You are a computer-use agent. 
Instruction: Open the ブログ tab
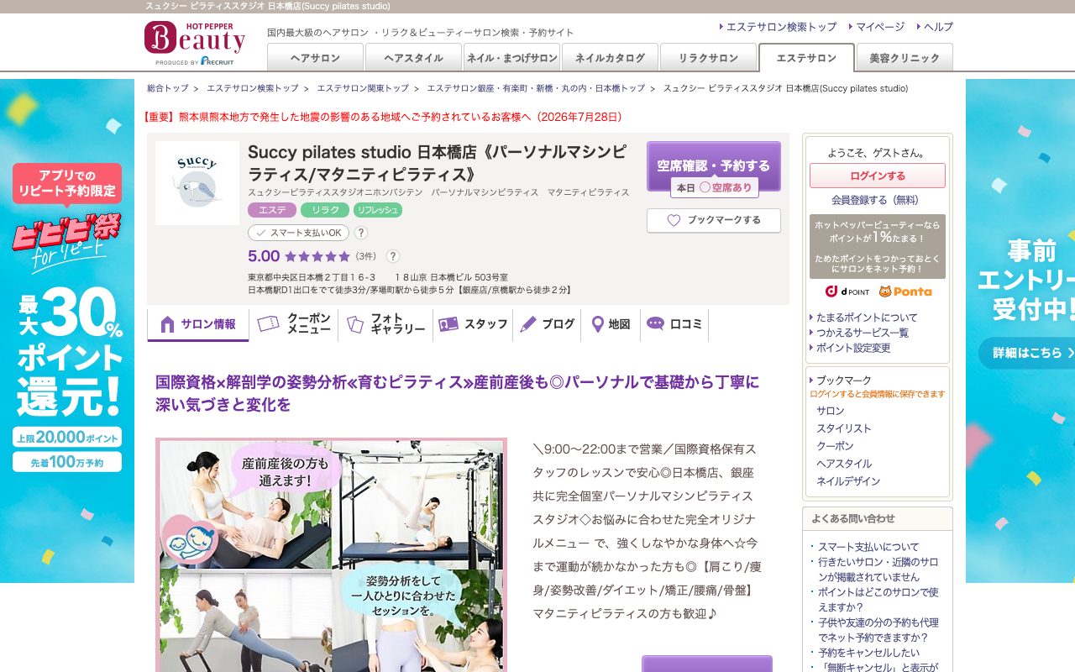[547, 325]
